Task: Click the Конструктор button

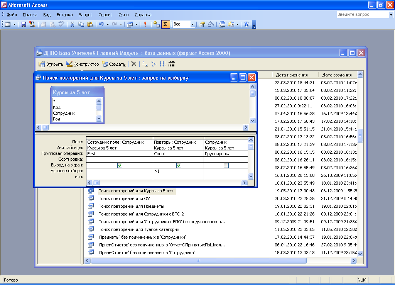Action: pyautogui.click(x=83, y=64)
